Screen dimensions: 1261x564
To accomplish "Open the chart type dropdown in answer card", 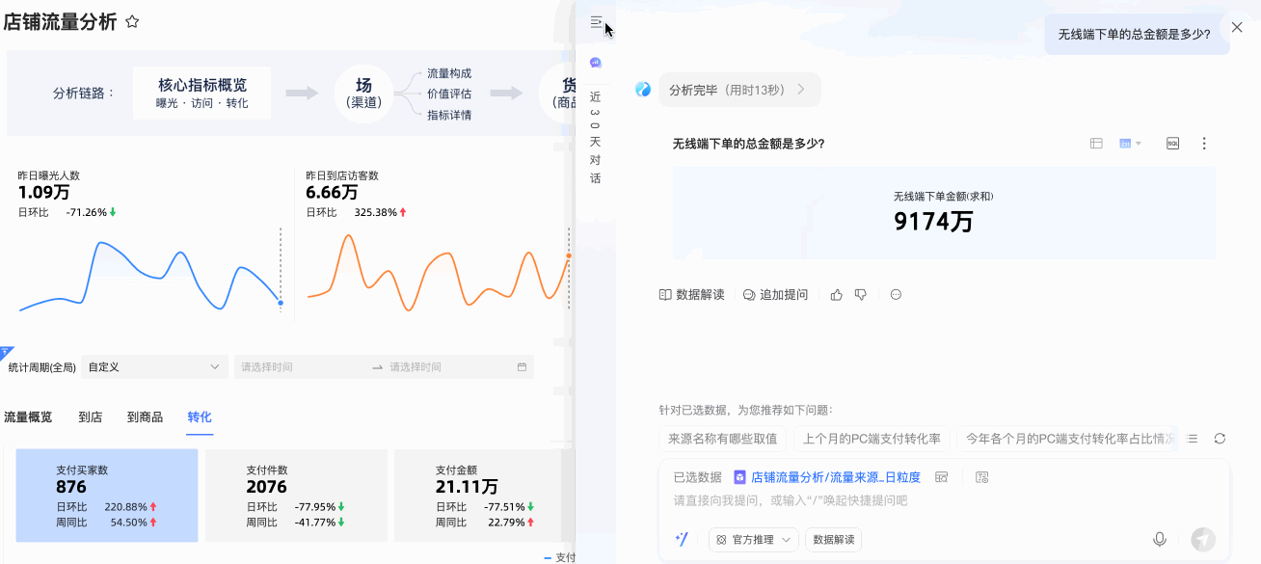I will (1130, 144).
